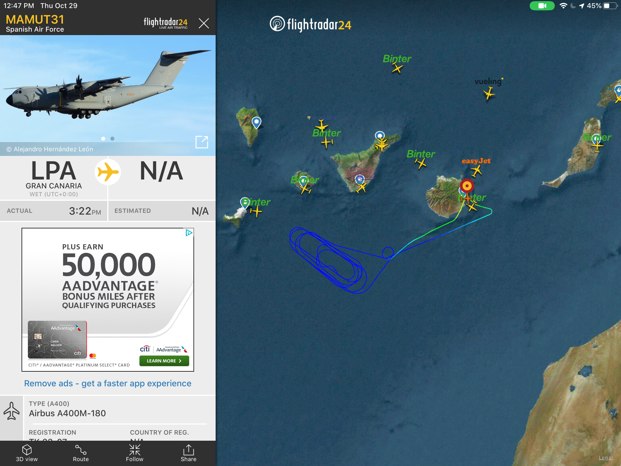Tap the green screen recording indicator

pos(542,6)
